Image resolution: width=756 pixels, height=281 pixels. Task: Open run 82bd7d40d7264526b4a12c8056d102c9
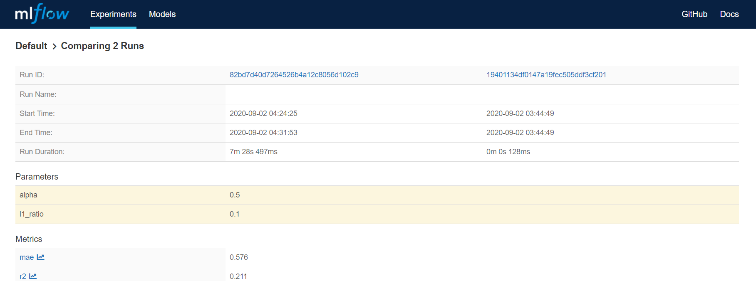pos(294,75)
